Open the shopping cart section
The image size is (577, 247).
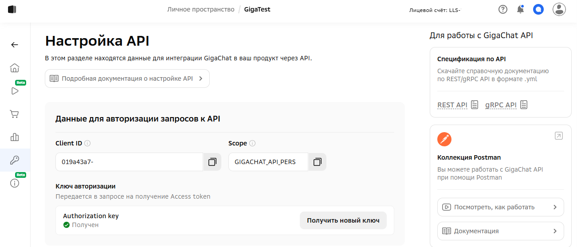coord(15,114)
